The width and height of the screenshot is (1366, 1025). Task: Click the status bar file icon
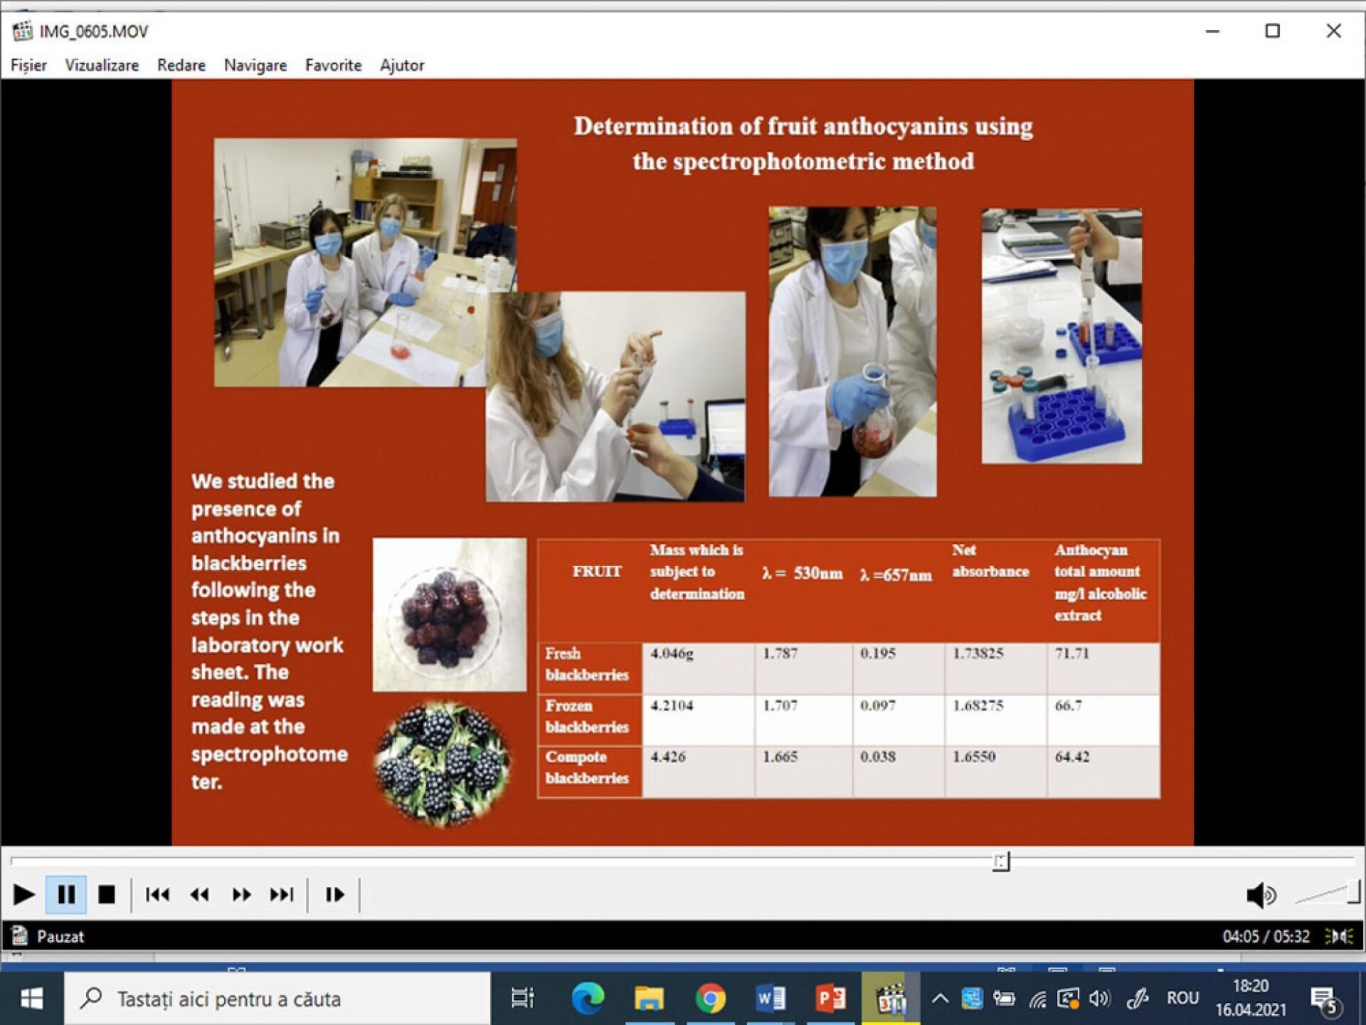click(19, 936)
